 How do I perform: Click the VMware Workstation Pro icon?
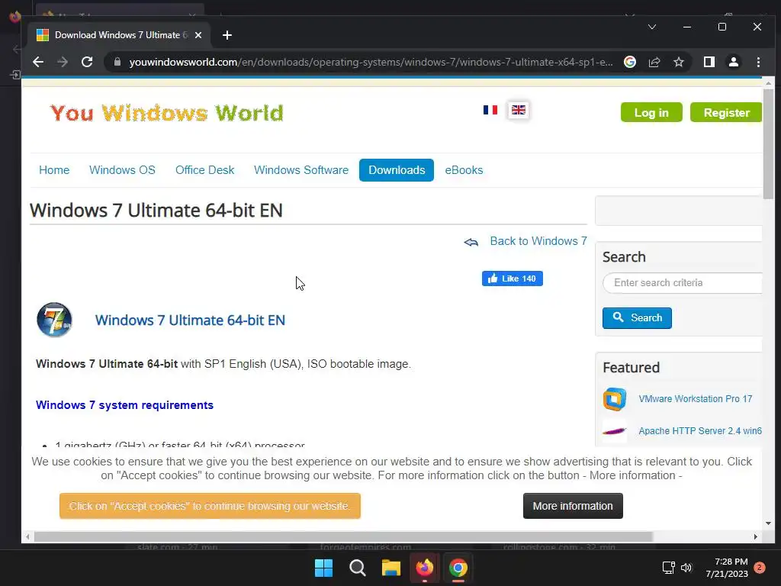pyautogui.click(x=615, y=398)
